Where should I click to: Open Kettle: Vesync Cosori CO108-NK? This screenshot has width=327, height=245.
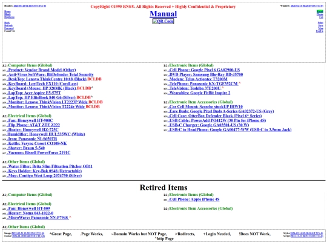point(37,143)
